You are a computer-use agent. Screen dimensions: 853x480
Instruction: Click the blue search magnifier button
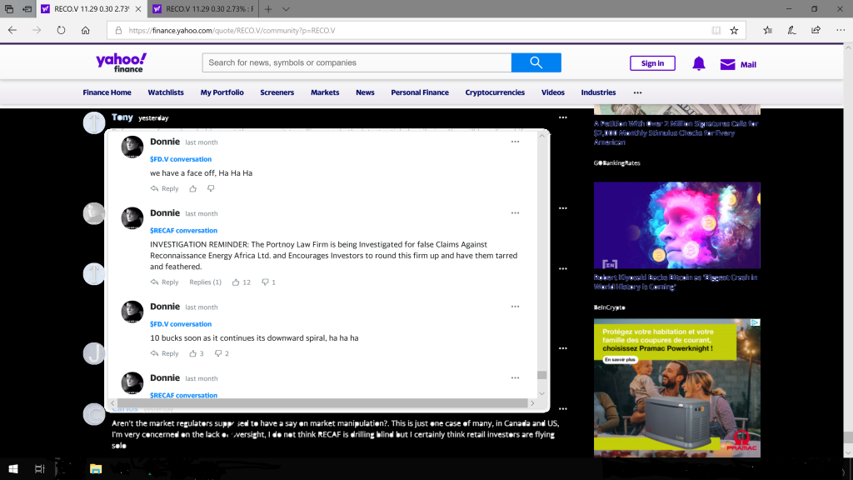[536, 62]
